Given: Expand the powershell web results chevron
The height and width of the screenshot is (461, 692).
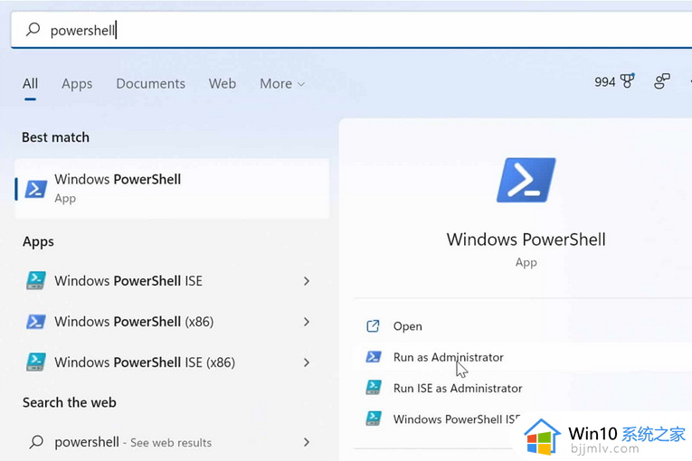Looking at the screenshot, I should click(307, 442).
